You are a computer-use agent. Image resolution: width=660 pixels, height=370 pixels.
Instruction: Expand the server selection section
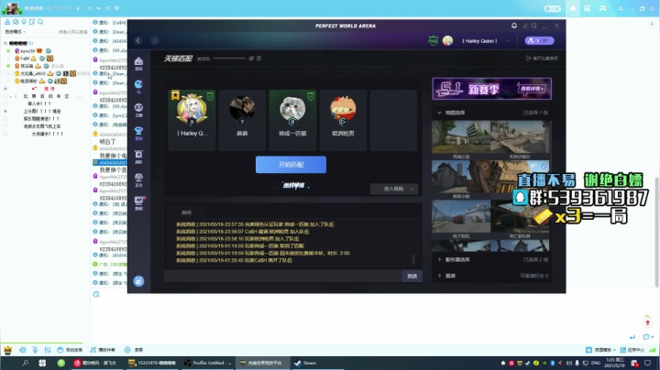[x=439, y=260]
